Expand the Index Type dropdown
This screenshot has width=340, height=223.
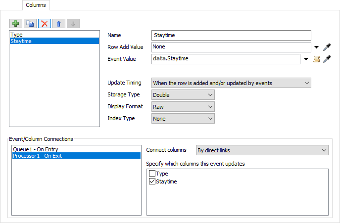[x=183, y=119]
